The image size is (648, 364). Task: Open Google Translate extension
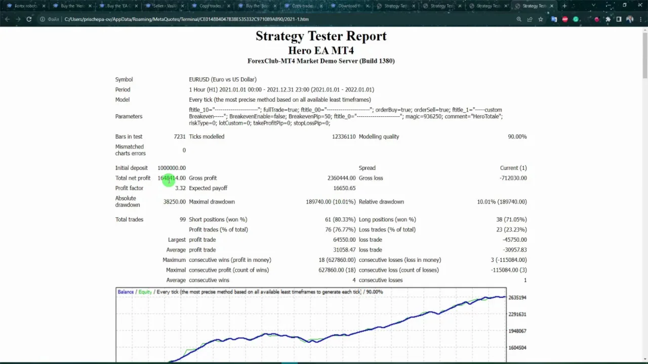pyautogui.click(x=554, y=19)
